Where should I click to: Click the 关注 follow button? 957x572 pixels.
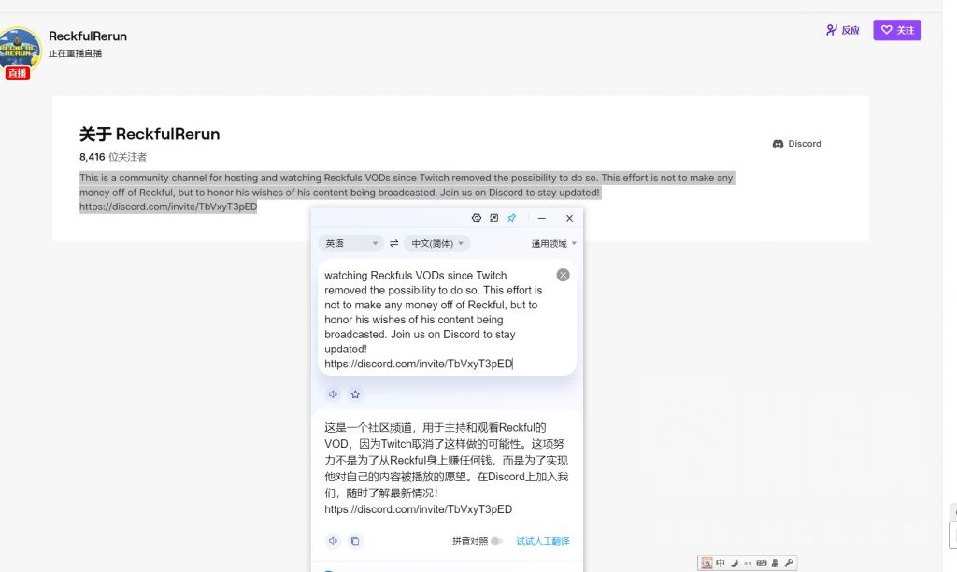[x=896, y=30]
